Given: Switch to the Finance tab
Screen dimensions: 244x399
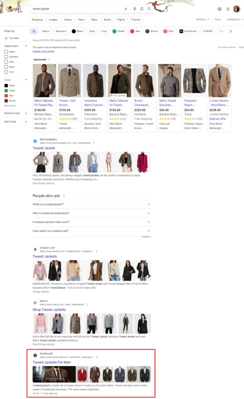Looking at the screenshot, I should (135, 19).
